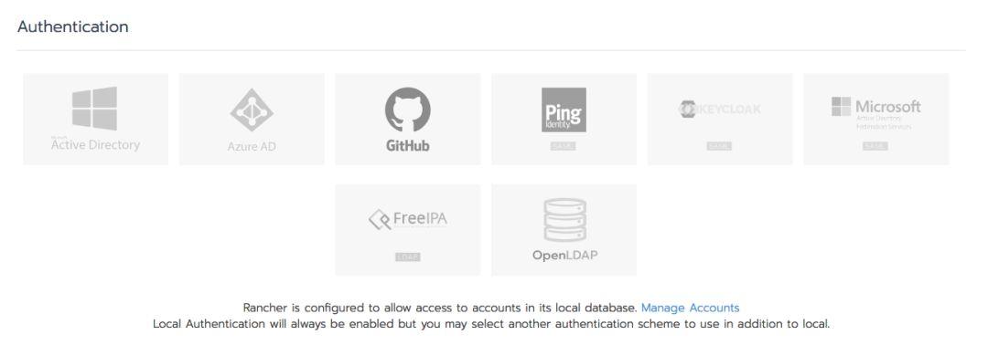The image size is (988, 356).
Task: Click the Authentication page heading
Action: tap(73, 26)
